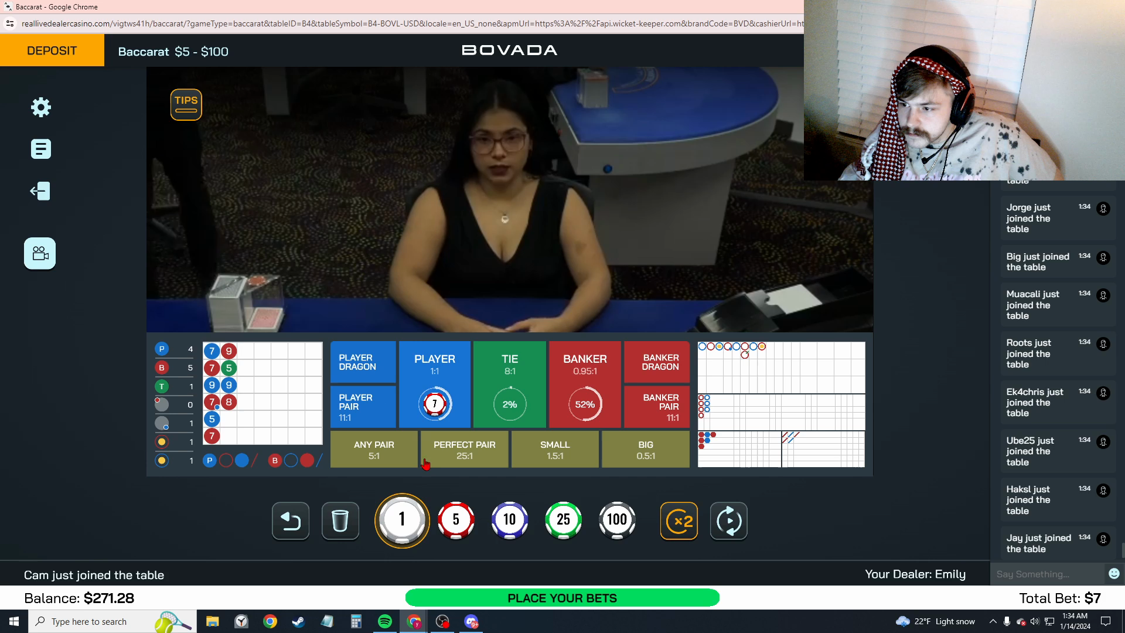The image size is (1125, 633).
Task: Clear all bets with the trash icon
Action: click(x=340, y=520)
